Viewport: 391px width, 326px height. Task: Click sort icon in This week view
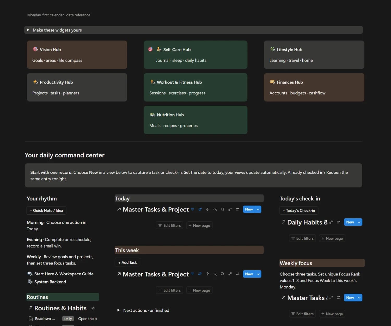coord(200,274)
